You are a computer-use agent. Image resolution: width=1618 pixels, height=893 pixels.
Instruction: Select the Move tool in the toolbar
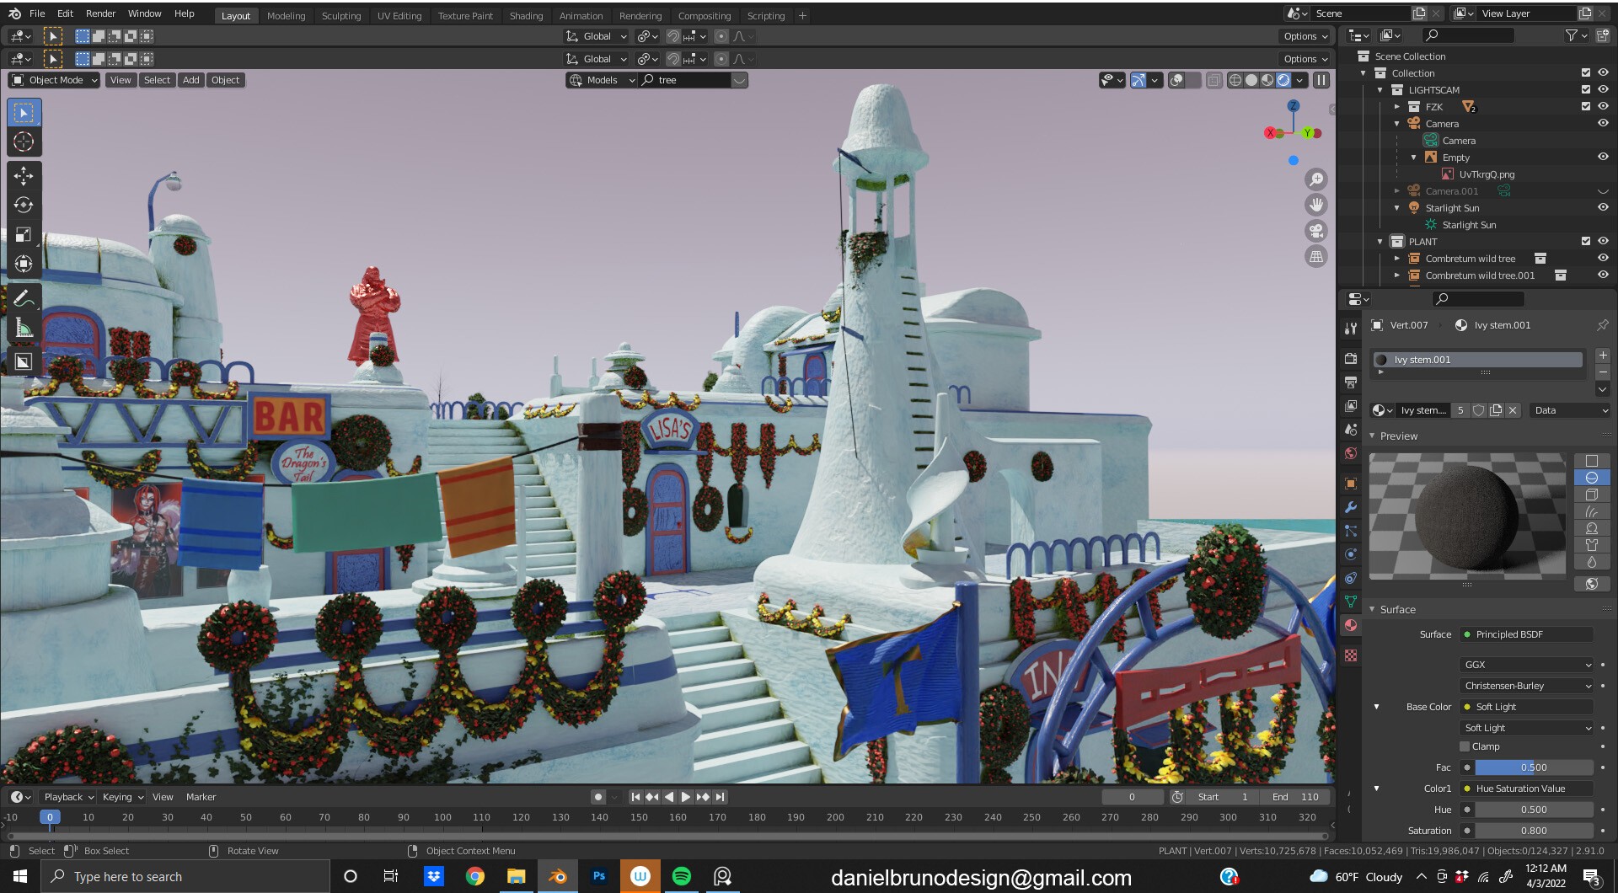click(x=24, y=175)
